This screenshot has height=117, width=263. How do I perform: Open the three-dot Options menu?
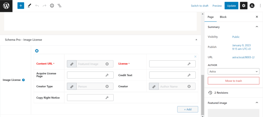pos(260,6)
